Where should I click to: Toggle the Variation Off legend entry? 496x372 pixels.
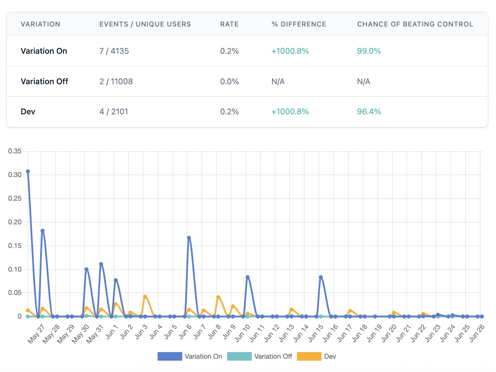[x=260, y=356]
